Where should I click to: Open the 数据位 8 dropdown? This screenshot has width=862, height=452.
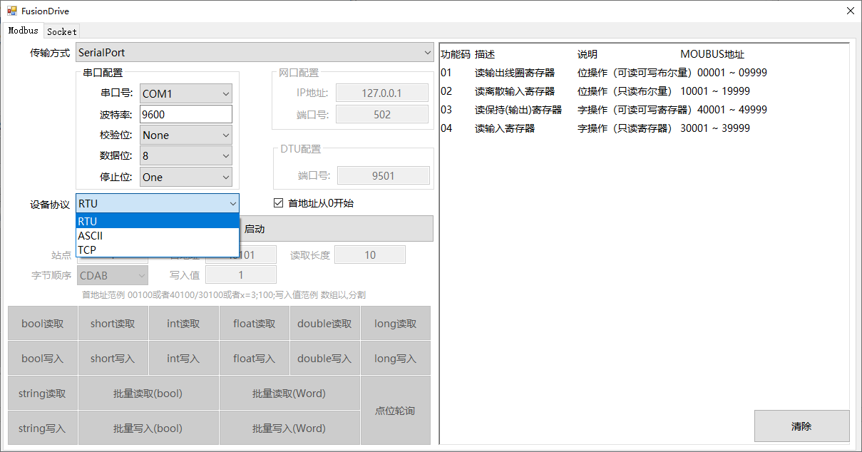coord(186,155)
